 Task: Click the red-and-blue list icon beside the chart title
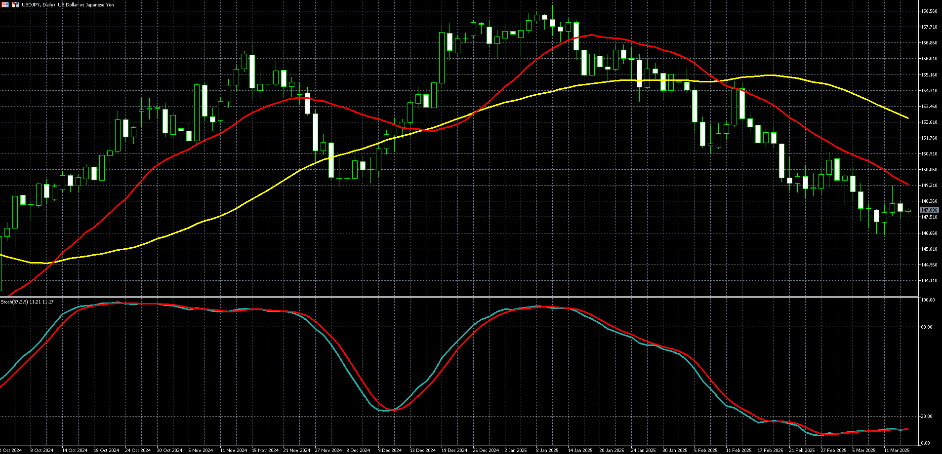pos(5,4)
